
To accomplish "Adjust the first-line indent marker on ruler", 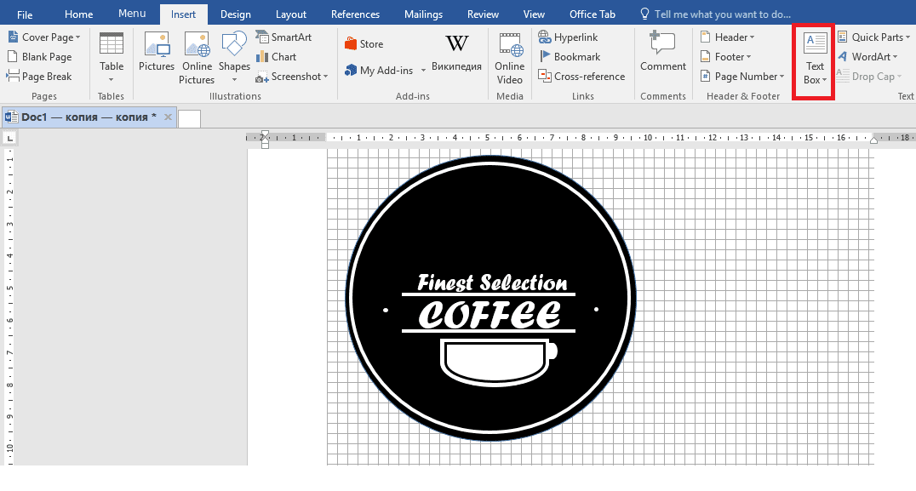I will click(x=264, y=133).
